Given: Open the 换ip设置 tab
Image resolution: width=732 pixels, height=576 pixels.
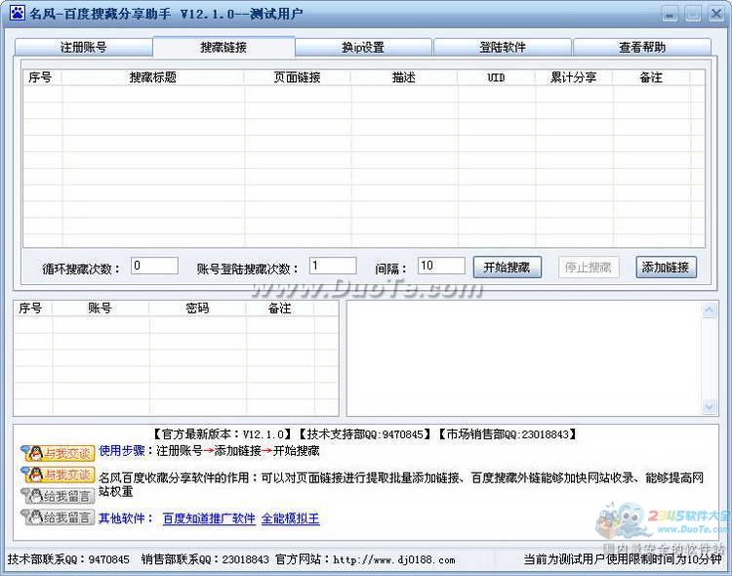Looking at the screenshot, I should tap(363, 47).
